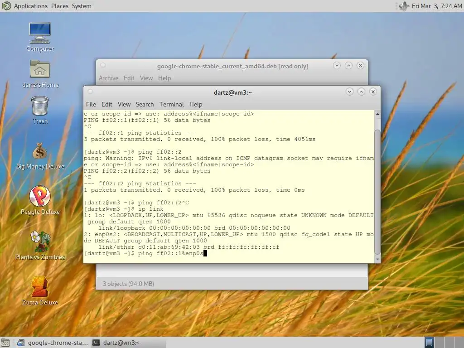Click archive manager title bar text
Viewport: 464px width, 348px height.
click(x=232, y=66)
